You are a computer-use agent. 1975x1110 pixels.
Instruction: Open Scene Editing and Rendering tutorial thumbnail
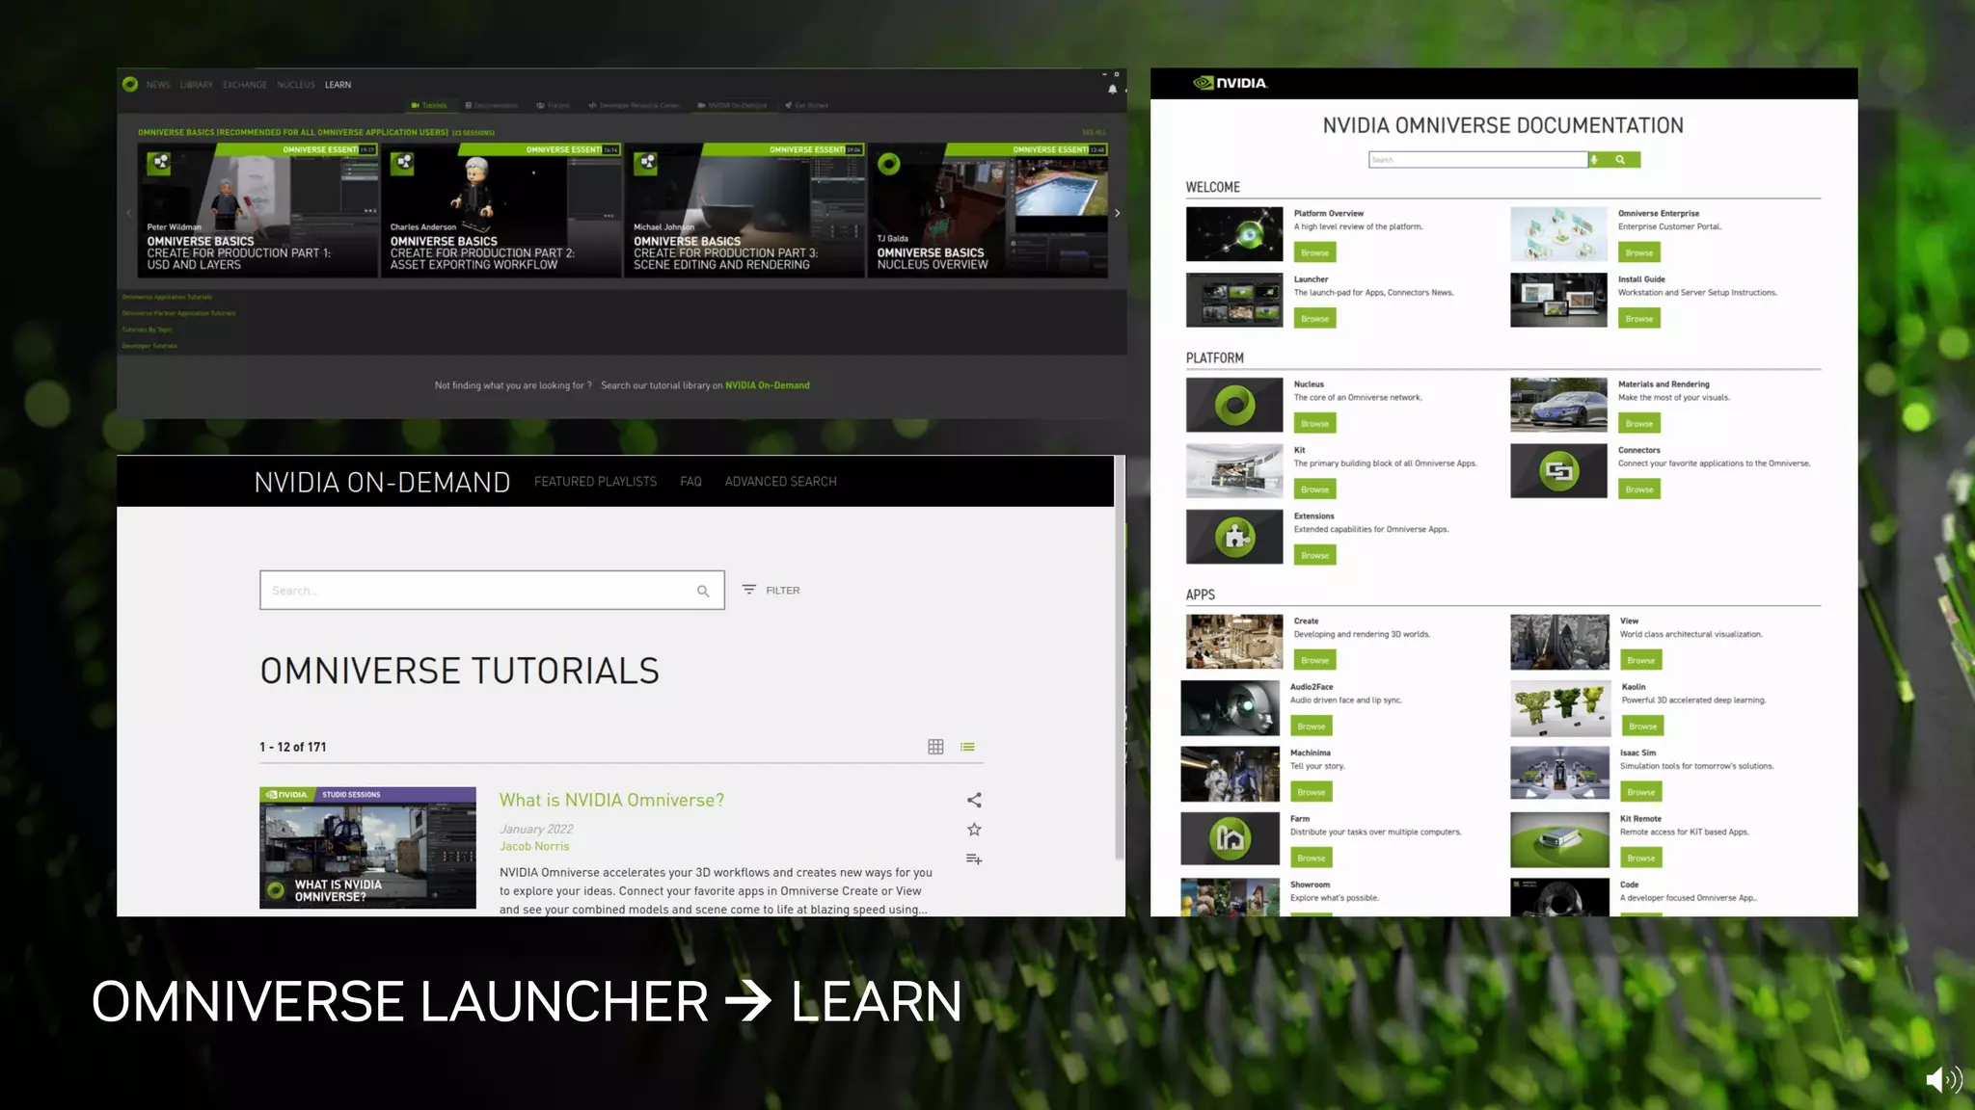(744, 211)
